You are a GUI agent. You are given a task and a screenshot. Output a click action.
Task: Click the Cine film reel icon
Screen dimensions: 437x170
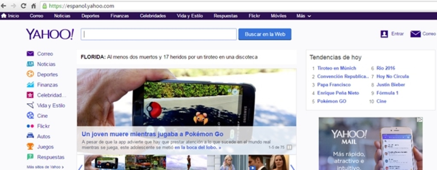coord(30,116)
